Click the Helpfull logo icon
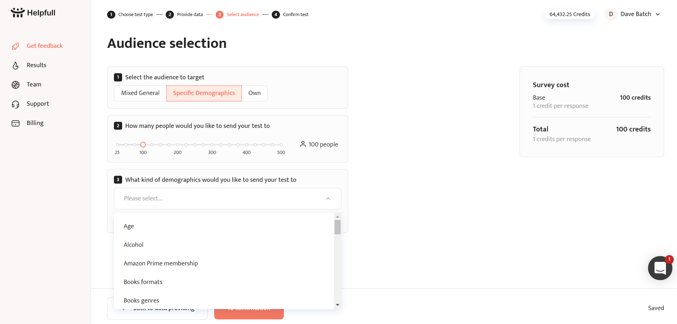Screen dimensions: 677x324 click(x=17, y=13)
